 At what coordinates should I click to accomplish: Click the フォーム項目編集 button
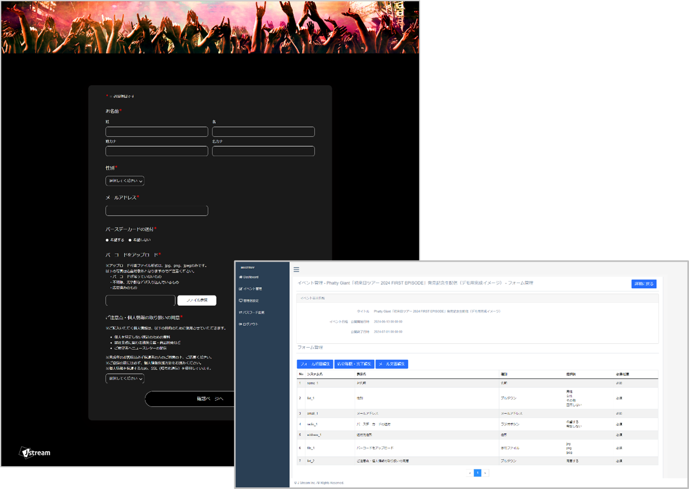pos(315,364)
